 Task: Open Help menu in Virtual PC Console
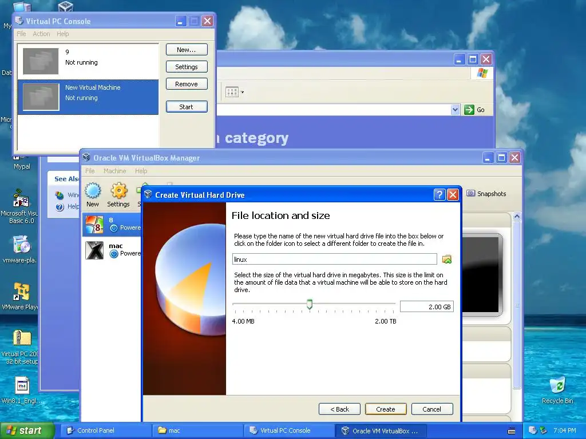pyautogui.click(x=63, y=34)
